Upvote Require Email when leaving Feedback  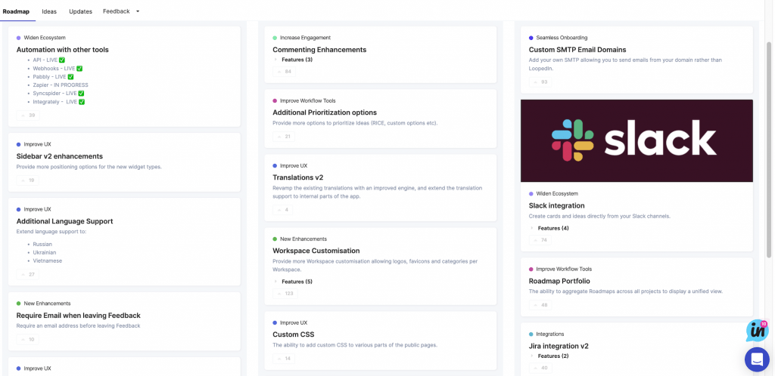click(x=28, y=340)
